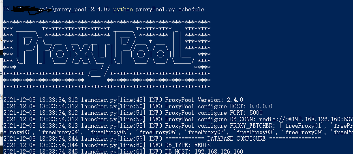The image size is (353, 154).
Task: Click 'launcher.py[line:59]' in the log
Action: (x=113, y=139)
